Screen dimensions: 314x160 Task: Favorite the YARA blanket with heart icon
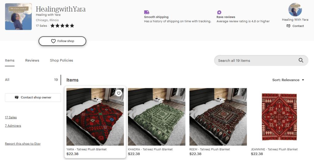(119, 93)
